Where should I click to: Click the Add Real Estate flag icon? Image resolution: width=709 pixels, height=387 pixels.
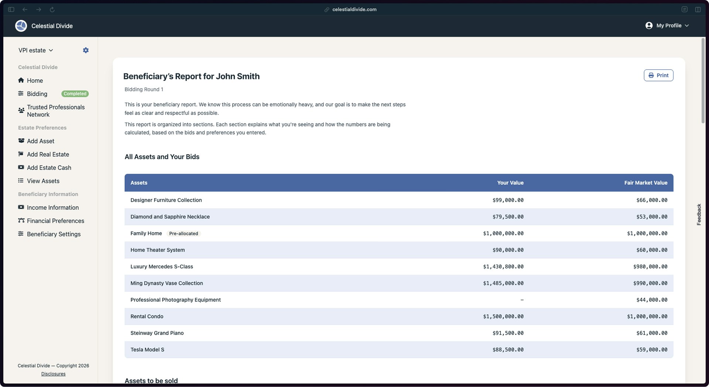tap(21, 154)
